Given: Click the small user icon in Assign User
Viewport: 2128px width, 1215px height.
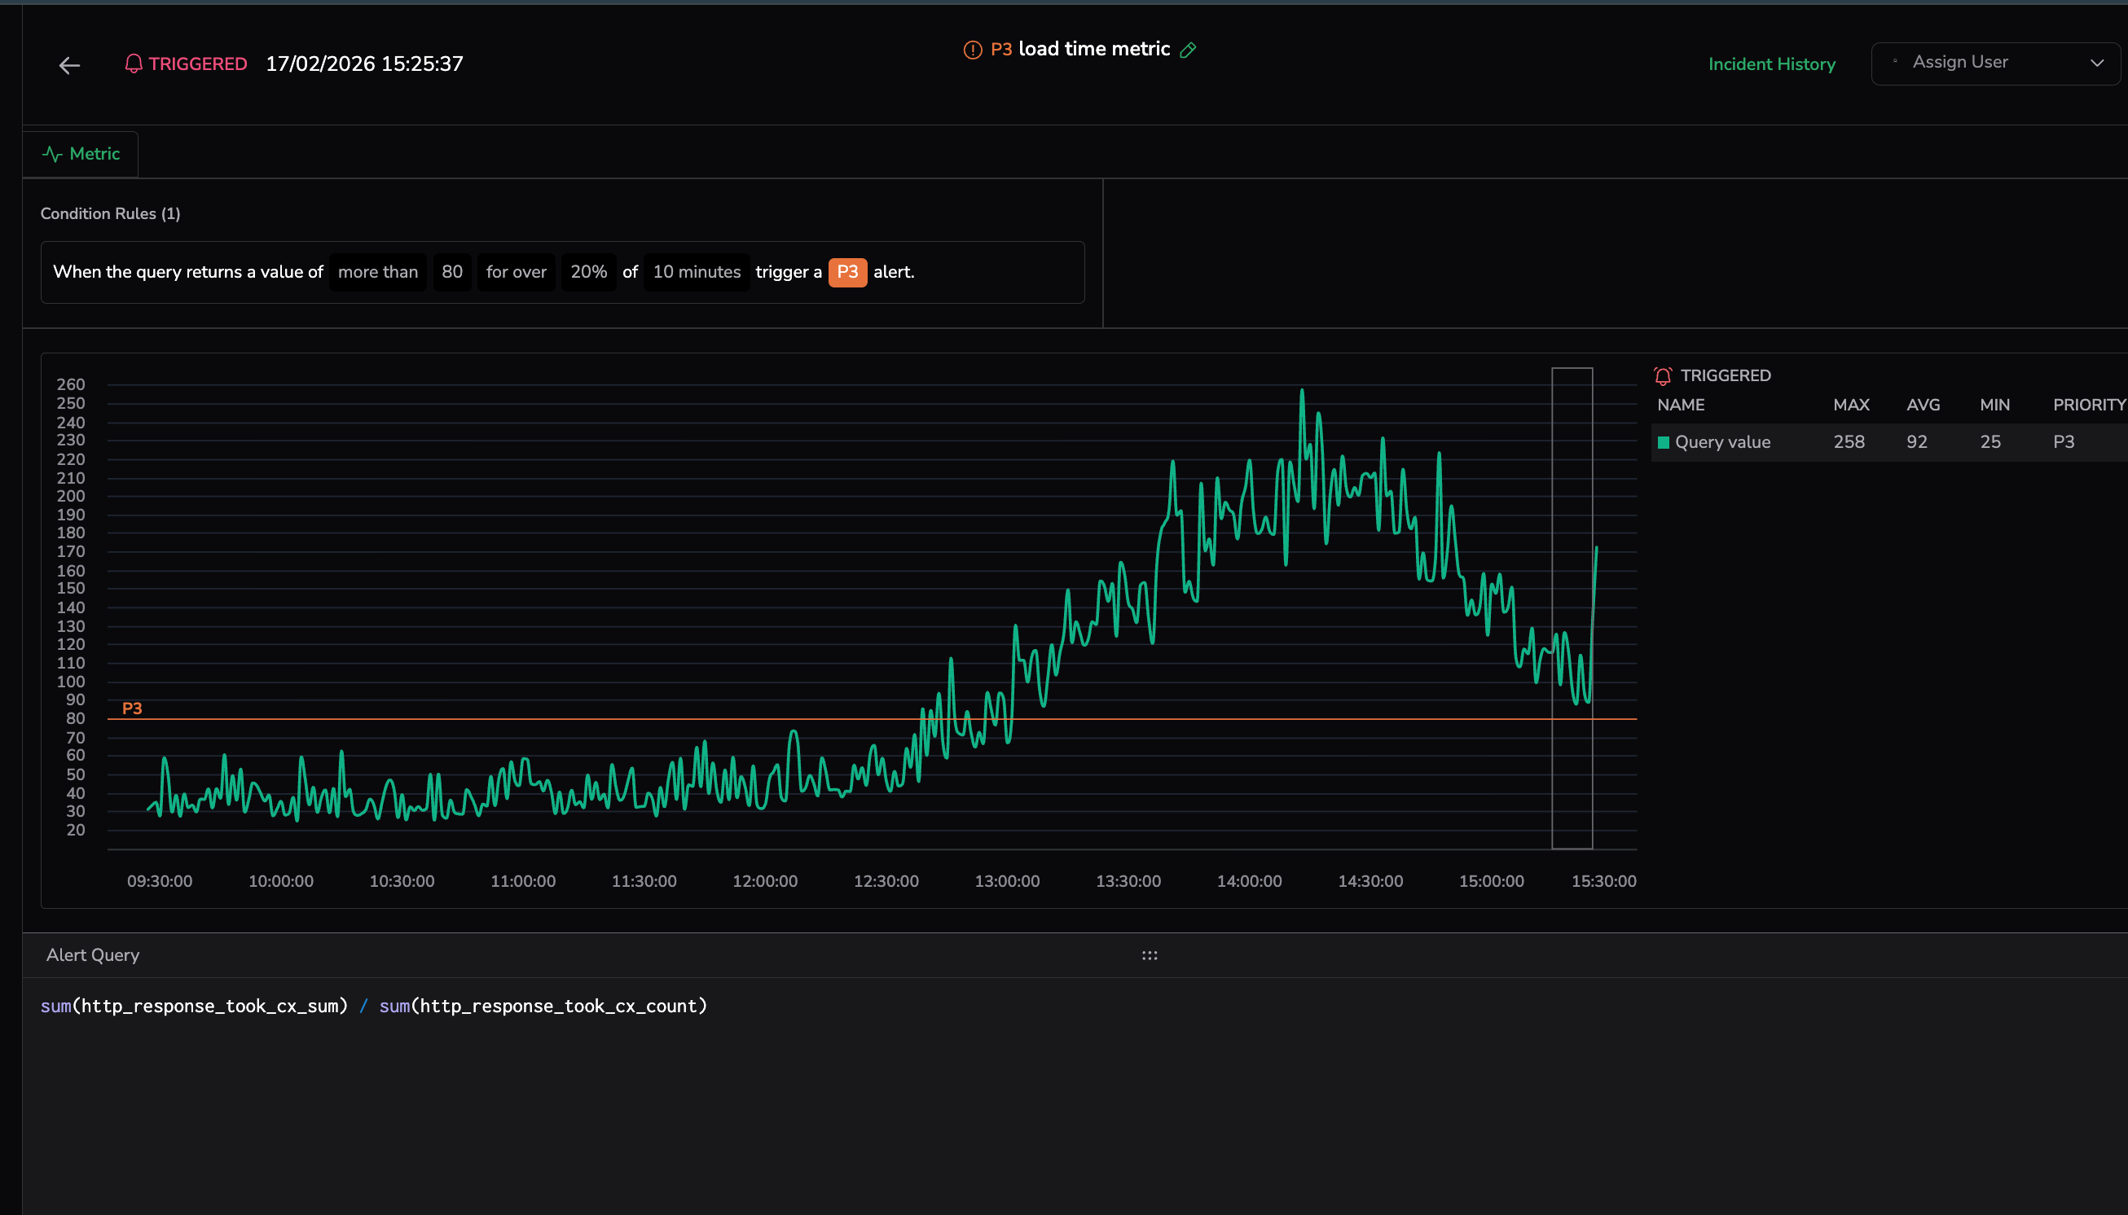Looking at the screenshot, I should (1895, 62).
